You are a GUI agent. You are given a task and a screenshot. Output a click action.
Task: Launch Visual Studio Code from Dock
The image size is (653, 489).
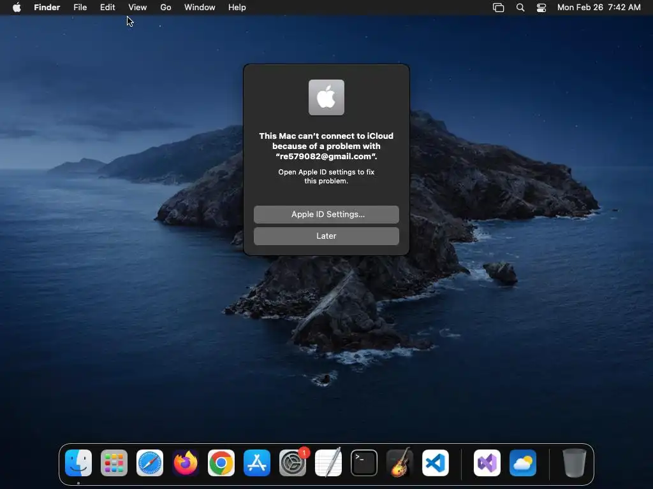(x=436, y=463)
